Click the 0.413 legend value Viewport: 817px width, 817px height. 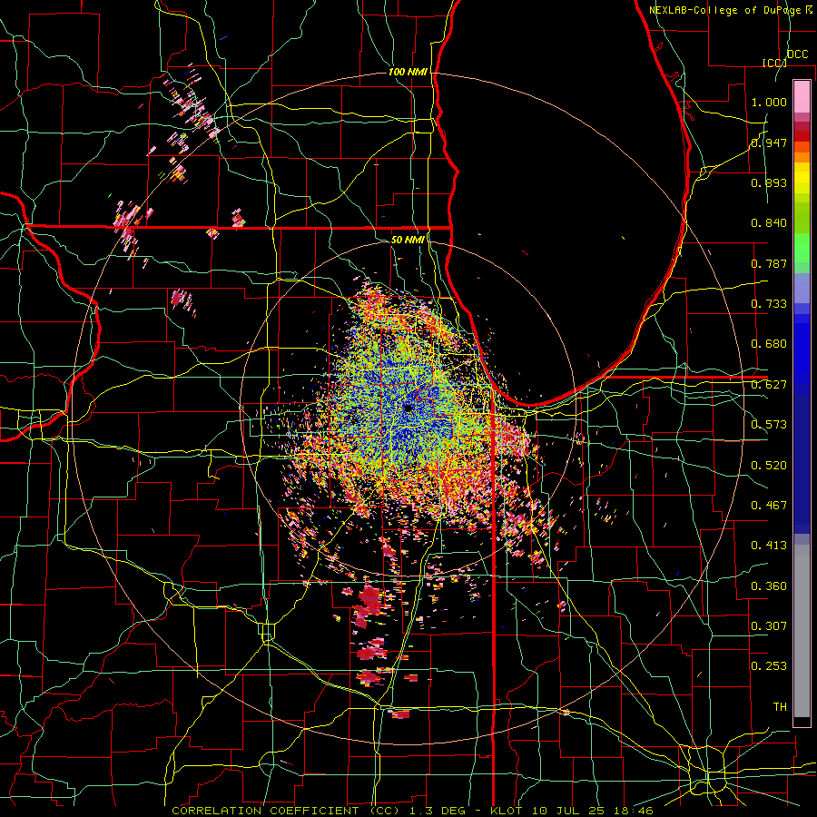click(x=769, y=546)
